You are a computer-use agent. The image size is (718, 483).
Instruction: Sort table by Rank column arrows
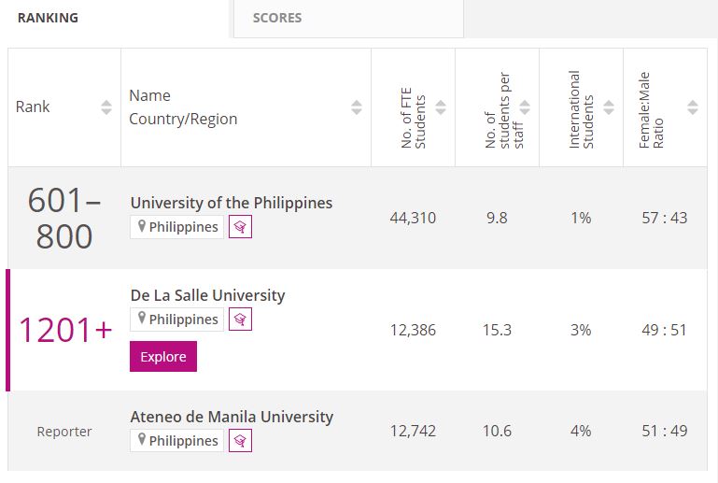pyautogui.click(x=106, y=107)
